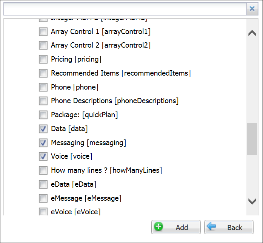Viewport: 263px width, 243px height.
Task: Click the green plus Add icon
Action: click(x=159, y=227)
